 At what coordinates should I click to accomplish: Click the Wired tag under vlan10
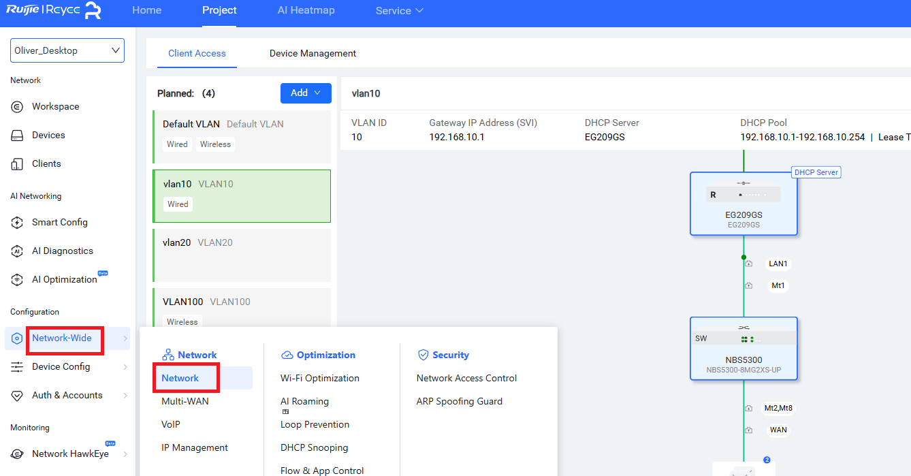point(178,204)
